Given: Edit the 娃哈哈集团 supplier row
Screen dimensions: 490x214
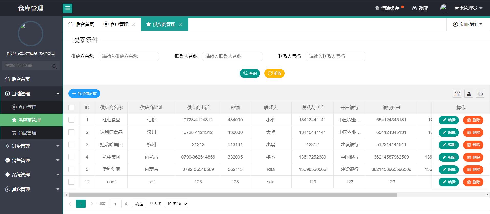Looking at the screenshot, I should click(x=449, y=145).
